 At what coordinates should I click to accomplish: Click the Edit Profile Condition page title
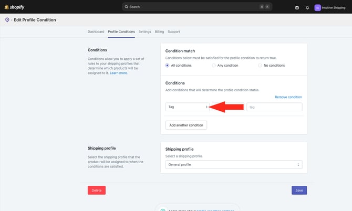pyautogui.click(x=35, y=20)
